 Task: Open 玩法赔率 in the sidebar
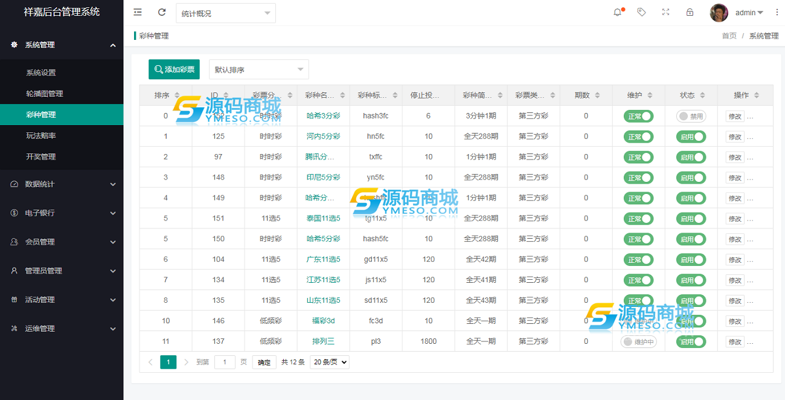[x=41, y=136]
